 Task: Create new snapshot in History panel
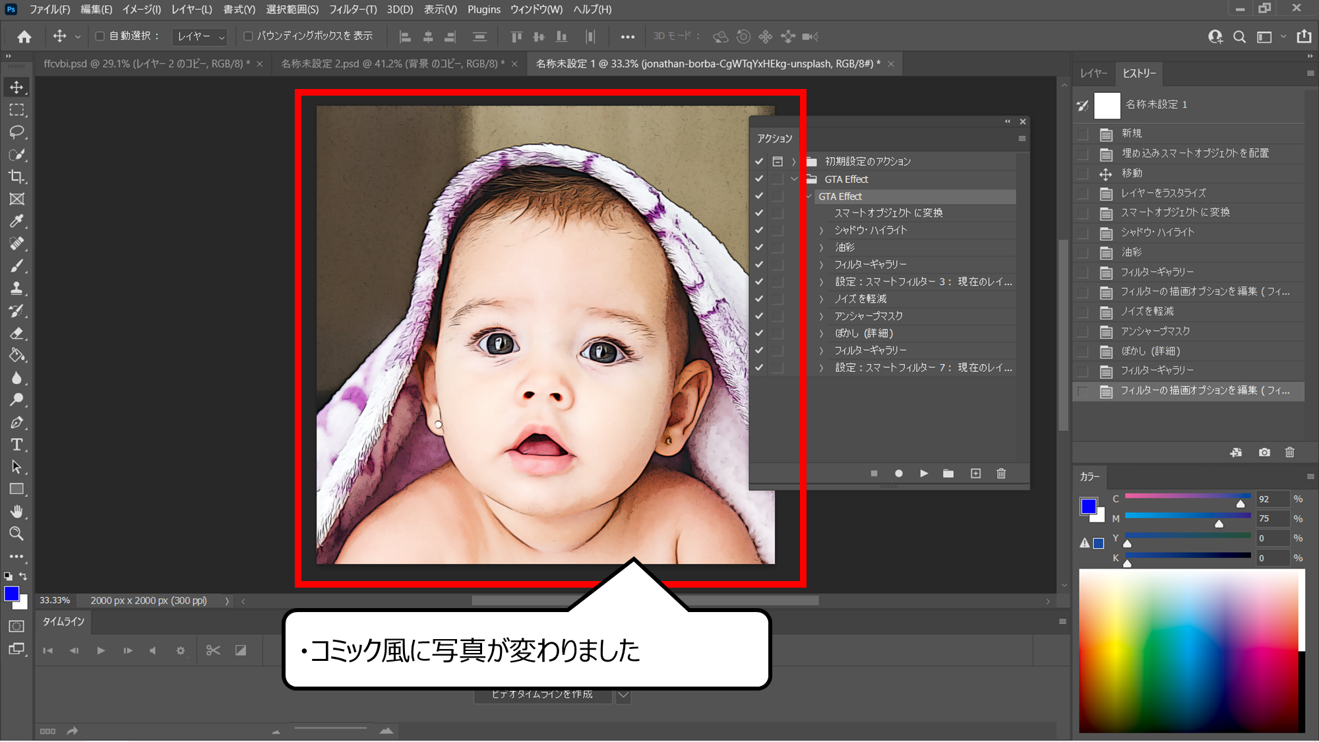coord(1264,452)
